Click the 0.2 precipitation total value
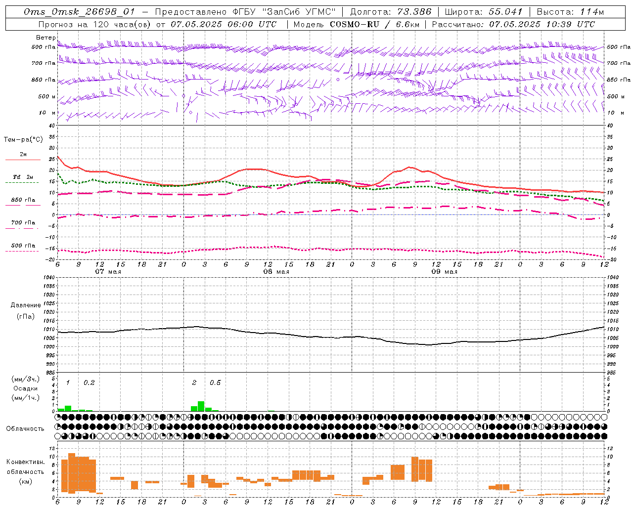Image resolution: width=633 pixels, height=506 pixels. pos(89,383)
